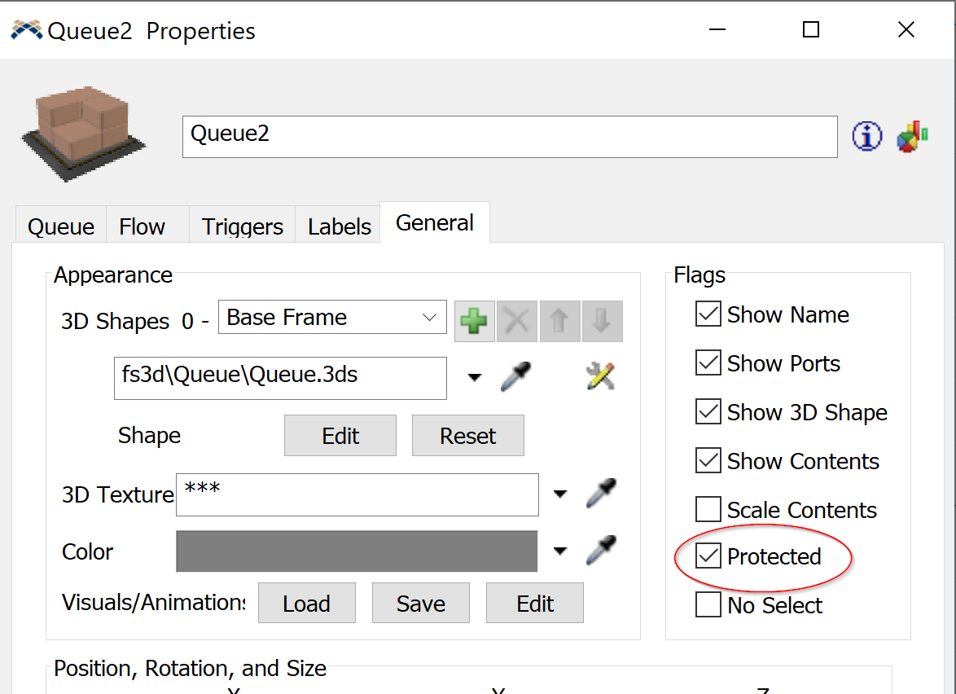Open the Flow tab
This screenshot has height=694, width=956.
point(142,226)
